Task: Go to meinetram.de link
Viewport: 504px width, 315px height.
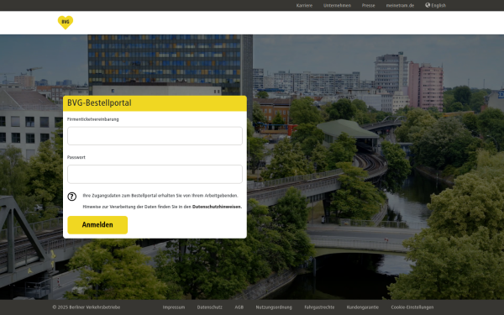Action: click(x=400, y=6)
